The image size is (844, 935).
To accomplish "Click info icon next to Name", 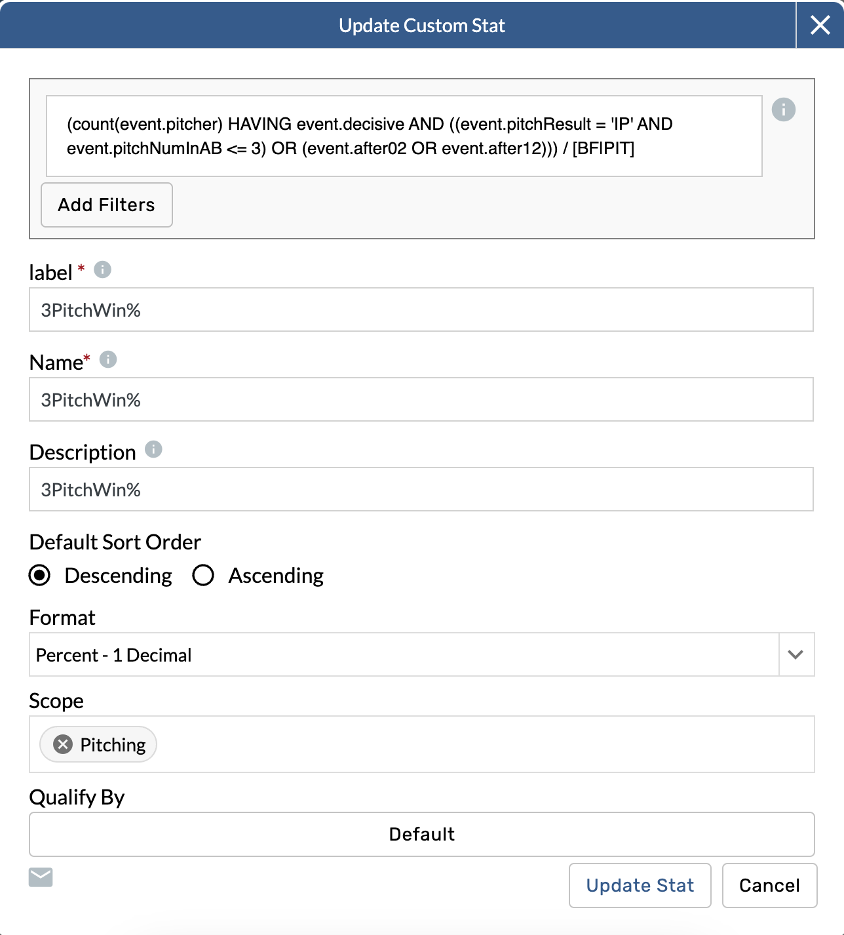I will click(x=108, y=359).
